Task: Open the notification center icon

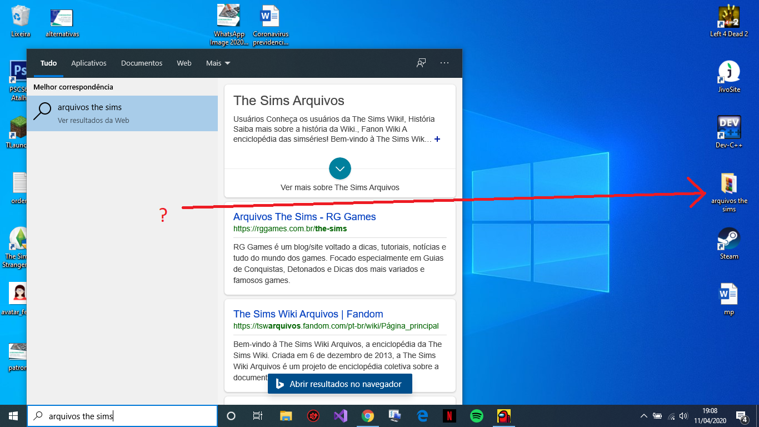Action: tap(741, 416)
